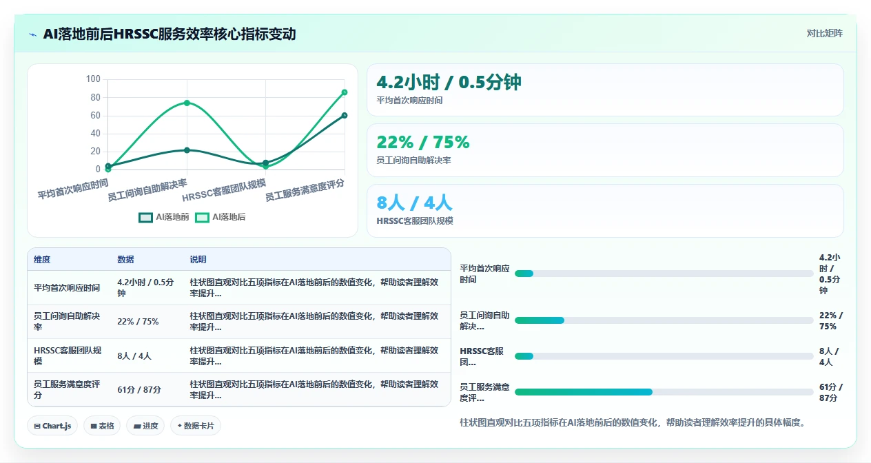The width and height of the screenshot is (871, 463).
Task: Click the 维度 table column header
Action: tap(42, 260)
